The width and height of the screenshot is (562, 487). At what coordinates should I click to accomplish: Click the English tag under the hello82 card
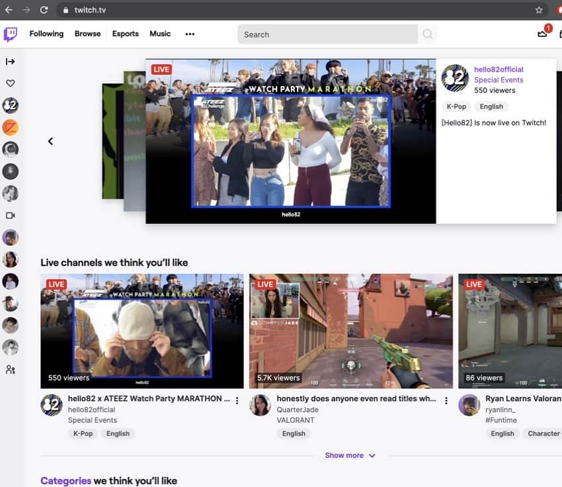(118, 433)
